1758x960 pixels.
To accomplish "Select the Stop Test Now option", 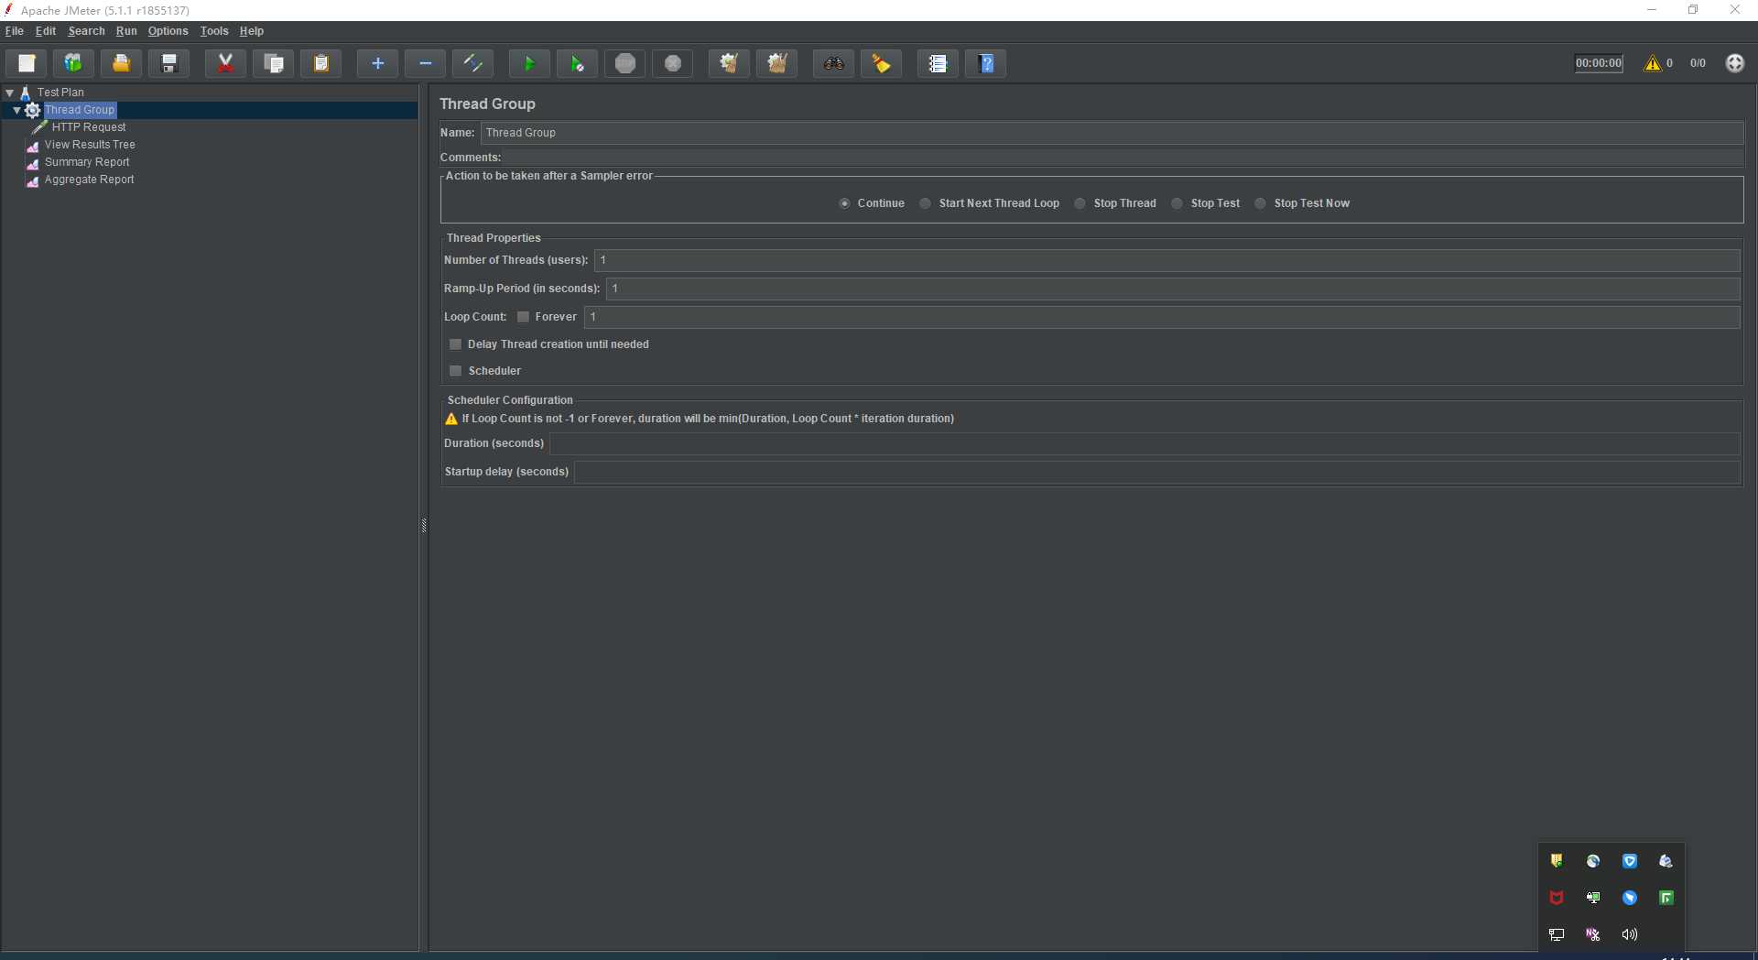I will pos(1261,203).
